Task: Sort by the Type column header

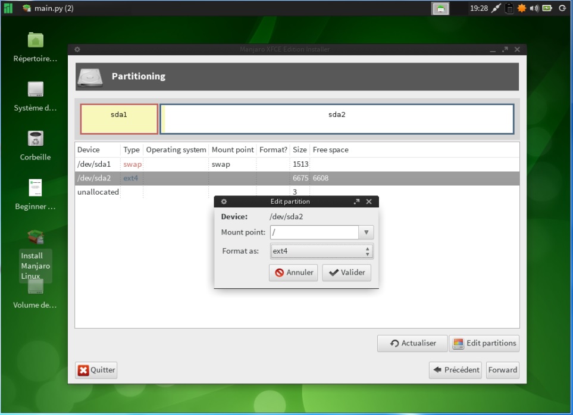Action: 131,150
